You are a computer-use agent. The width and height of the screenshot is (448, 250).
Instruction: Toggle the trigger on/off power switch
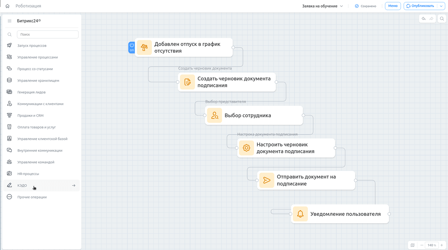click(x=132, y=47)
